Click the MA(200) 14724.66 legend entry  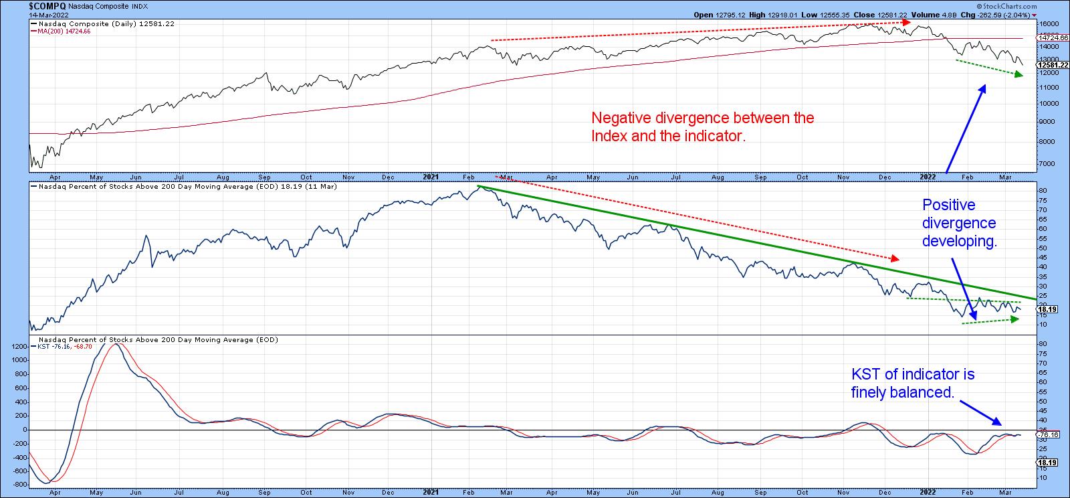pos(61,31)
